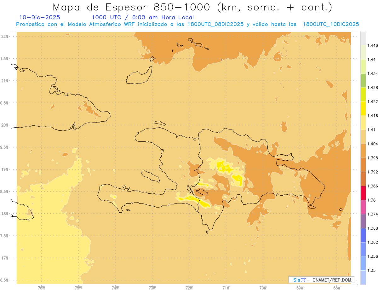Click the blue colorbar segment between 1.362 and 1.368
This screenshot has height=292, width=378.
[x=363, y=235]
